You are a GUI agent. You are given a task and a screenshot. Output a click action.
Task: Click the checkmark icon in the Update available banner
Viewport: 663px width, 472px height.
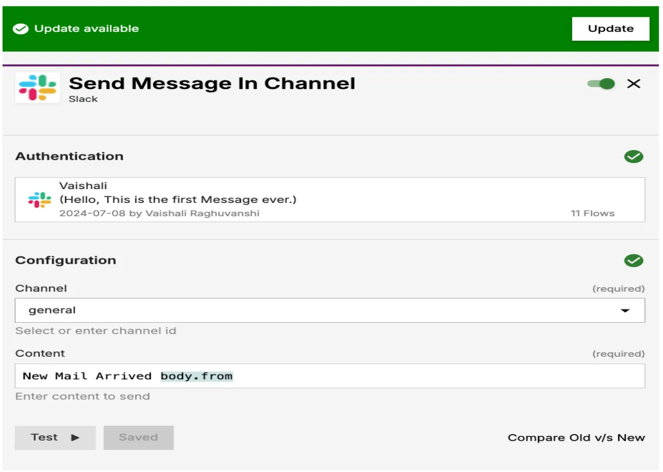coord(19,28)
